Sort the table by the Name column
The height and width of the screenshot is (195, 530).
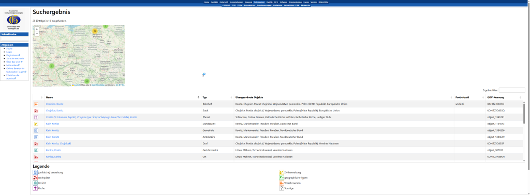122,98
